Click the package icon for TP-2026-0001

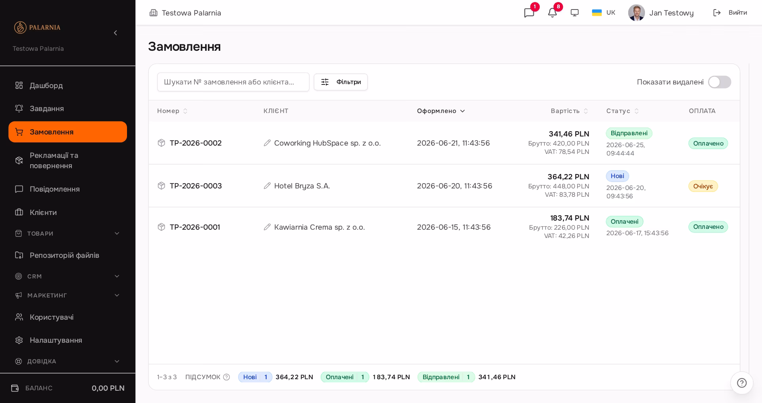[161, 227]
